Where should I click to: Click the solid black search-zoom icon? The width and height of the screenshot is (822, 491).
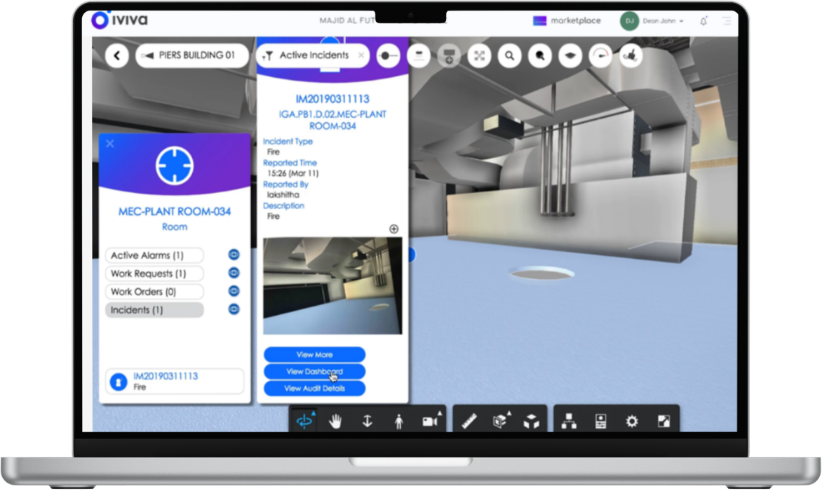click(540, 55)
